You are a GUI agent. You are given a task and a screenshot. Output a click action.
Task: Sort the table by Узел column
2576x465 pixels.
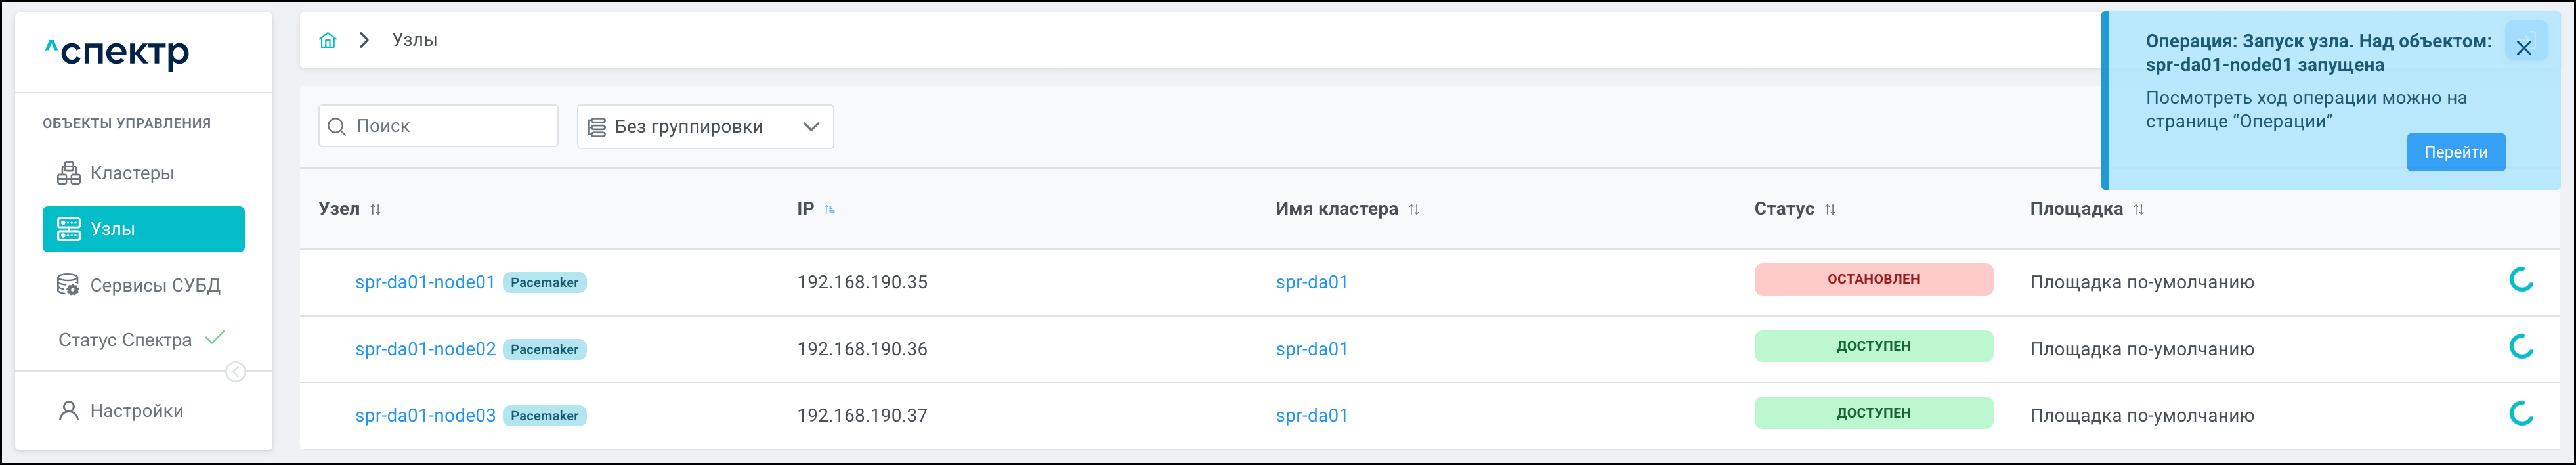(375, 209)
